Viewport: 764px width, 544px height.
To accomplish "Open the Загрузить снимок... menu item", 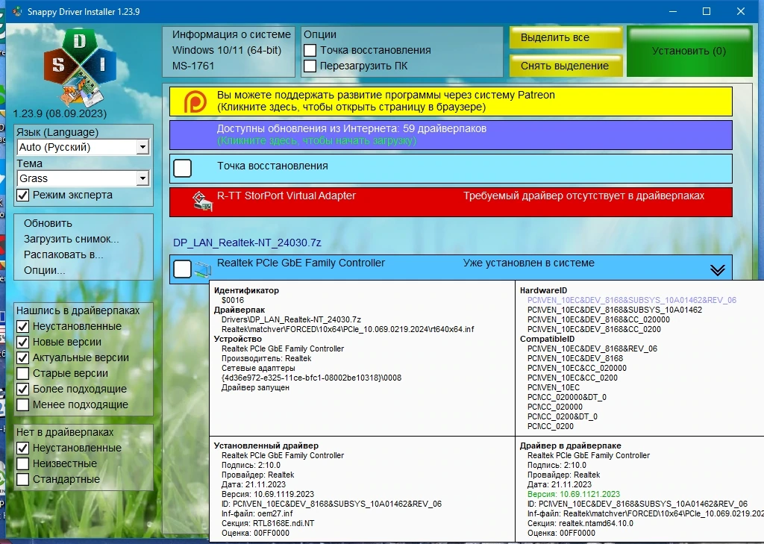I will 71,239.
